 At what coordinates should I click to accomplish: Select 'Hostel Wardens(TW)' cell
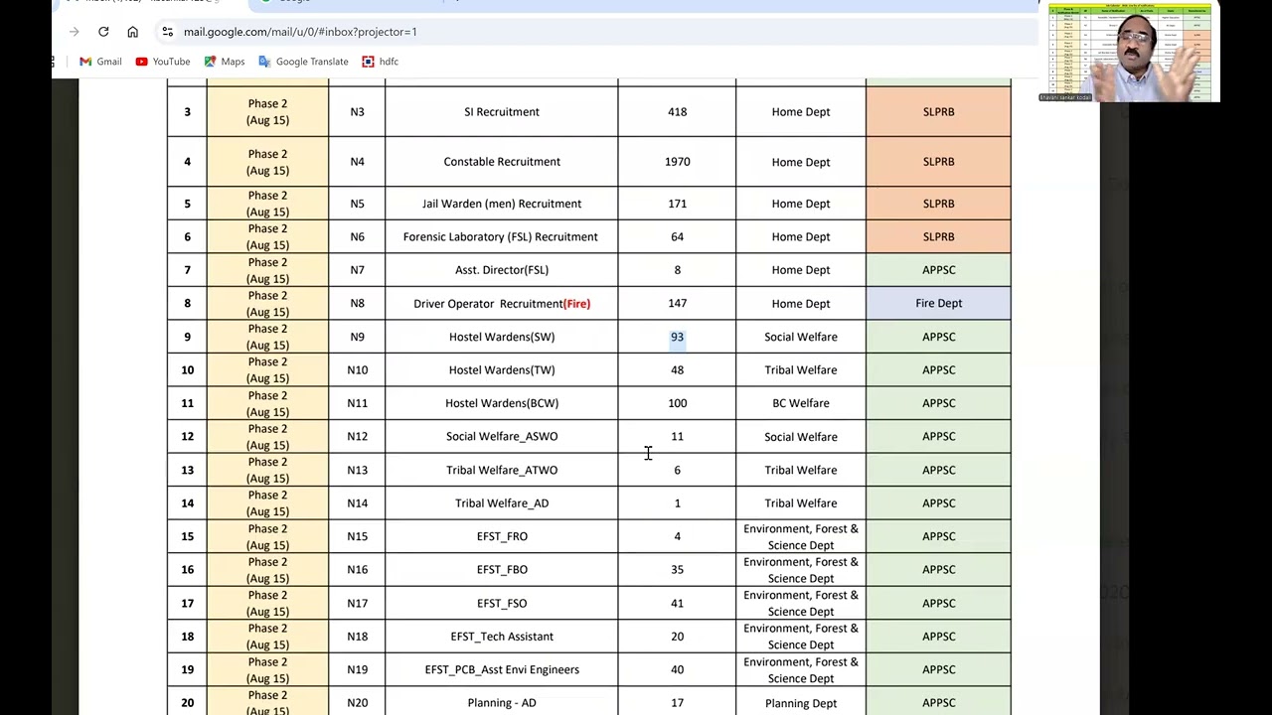coord(502,370)
